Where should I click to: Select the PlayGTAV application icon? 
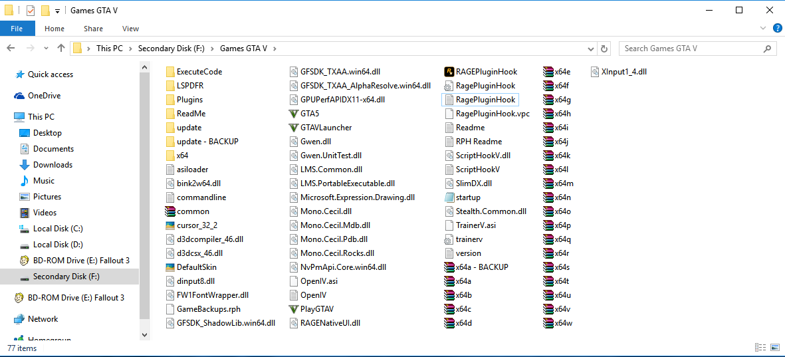(294, 309)
